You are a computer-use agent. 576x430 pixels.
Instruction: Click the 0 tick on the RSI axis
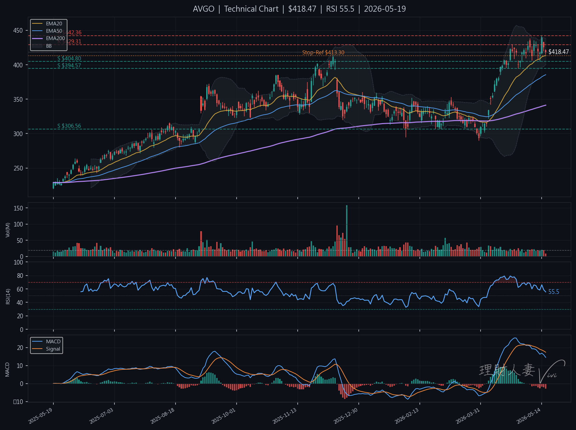(x=22, y=330)
